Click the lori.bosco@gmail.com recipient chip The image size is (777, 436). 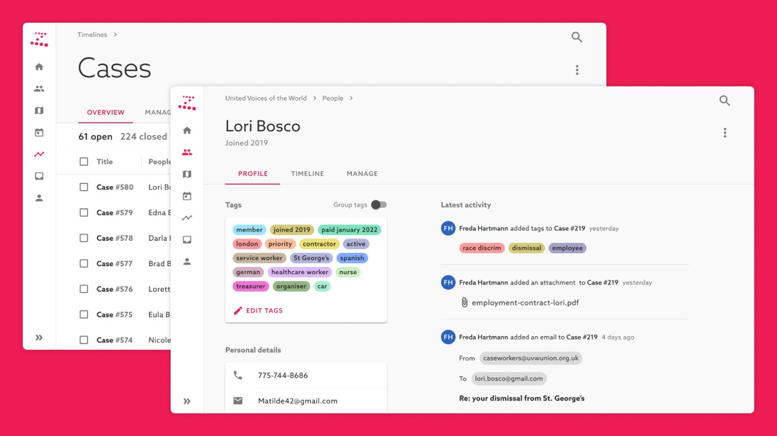[509, 379]
